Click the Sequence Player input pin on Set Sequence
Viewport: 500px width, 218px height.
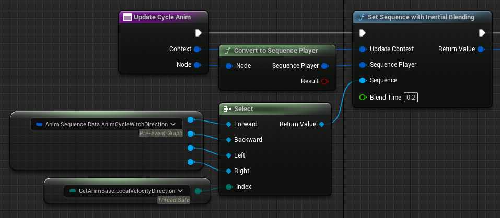[363, 65]
